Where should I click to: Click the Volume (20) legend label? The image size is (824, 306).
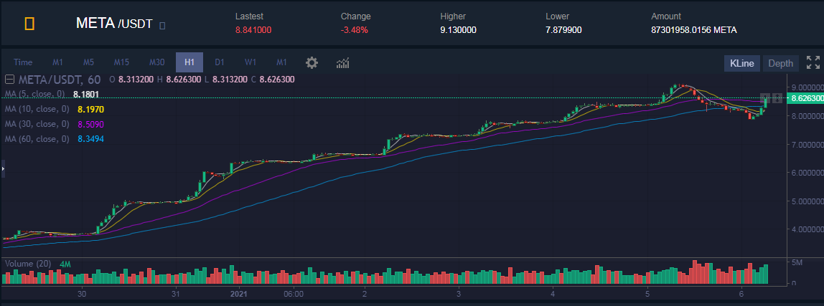[27, 264]
